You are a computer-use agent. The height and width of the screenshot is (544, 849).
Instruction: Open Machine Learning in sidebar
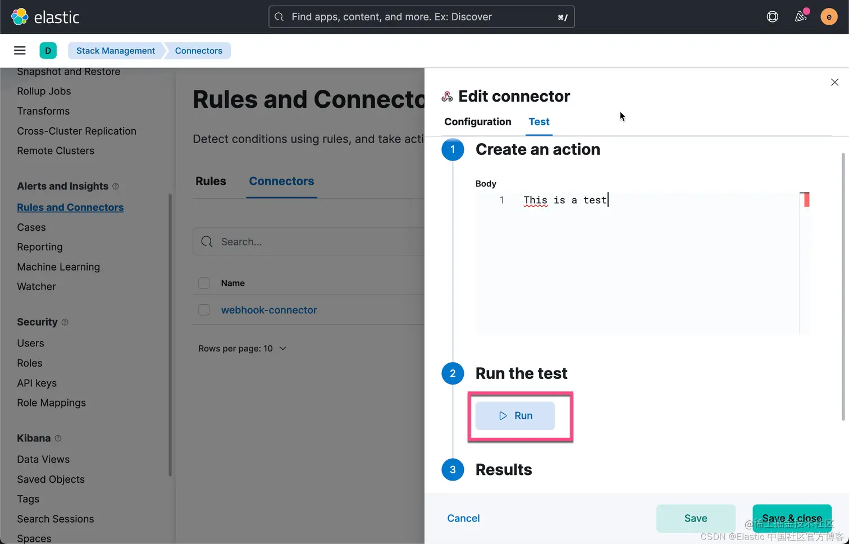(x=58, y=267)
